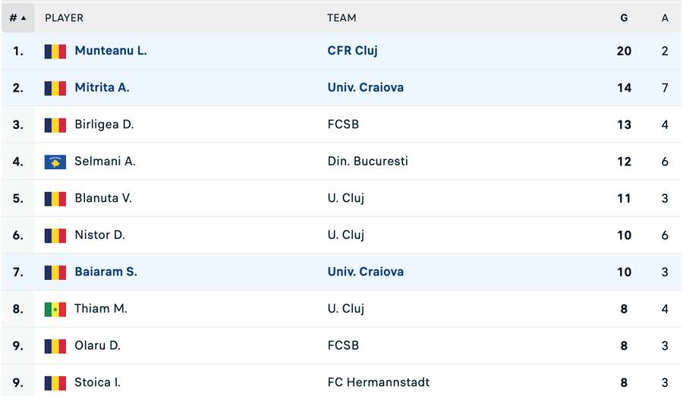Click the Din. Bucuresti team name

(367, 161)
